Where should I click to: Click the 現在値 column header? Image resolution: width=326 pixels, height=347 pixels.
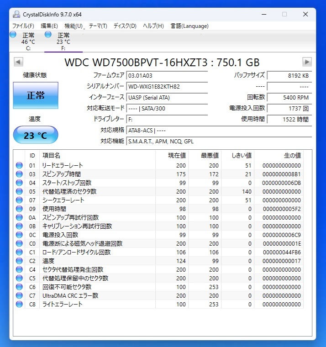pyautogui.click(x=172, y=156)
